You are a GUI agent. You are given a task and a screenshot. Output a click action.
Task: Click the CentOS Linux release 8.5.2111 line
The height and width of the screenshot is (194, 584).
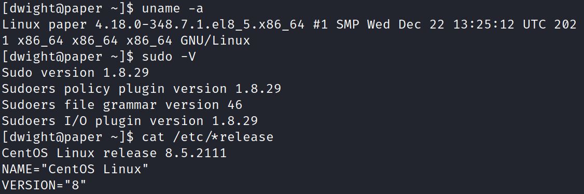(x=114, y=153)
